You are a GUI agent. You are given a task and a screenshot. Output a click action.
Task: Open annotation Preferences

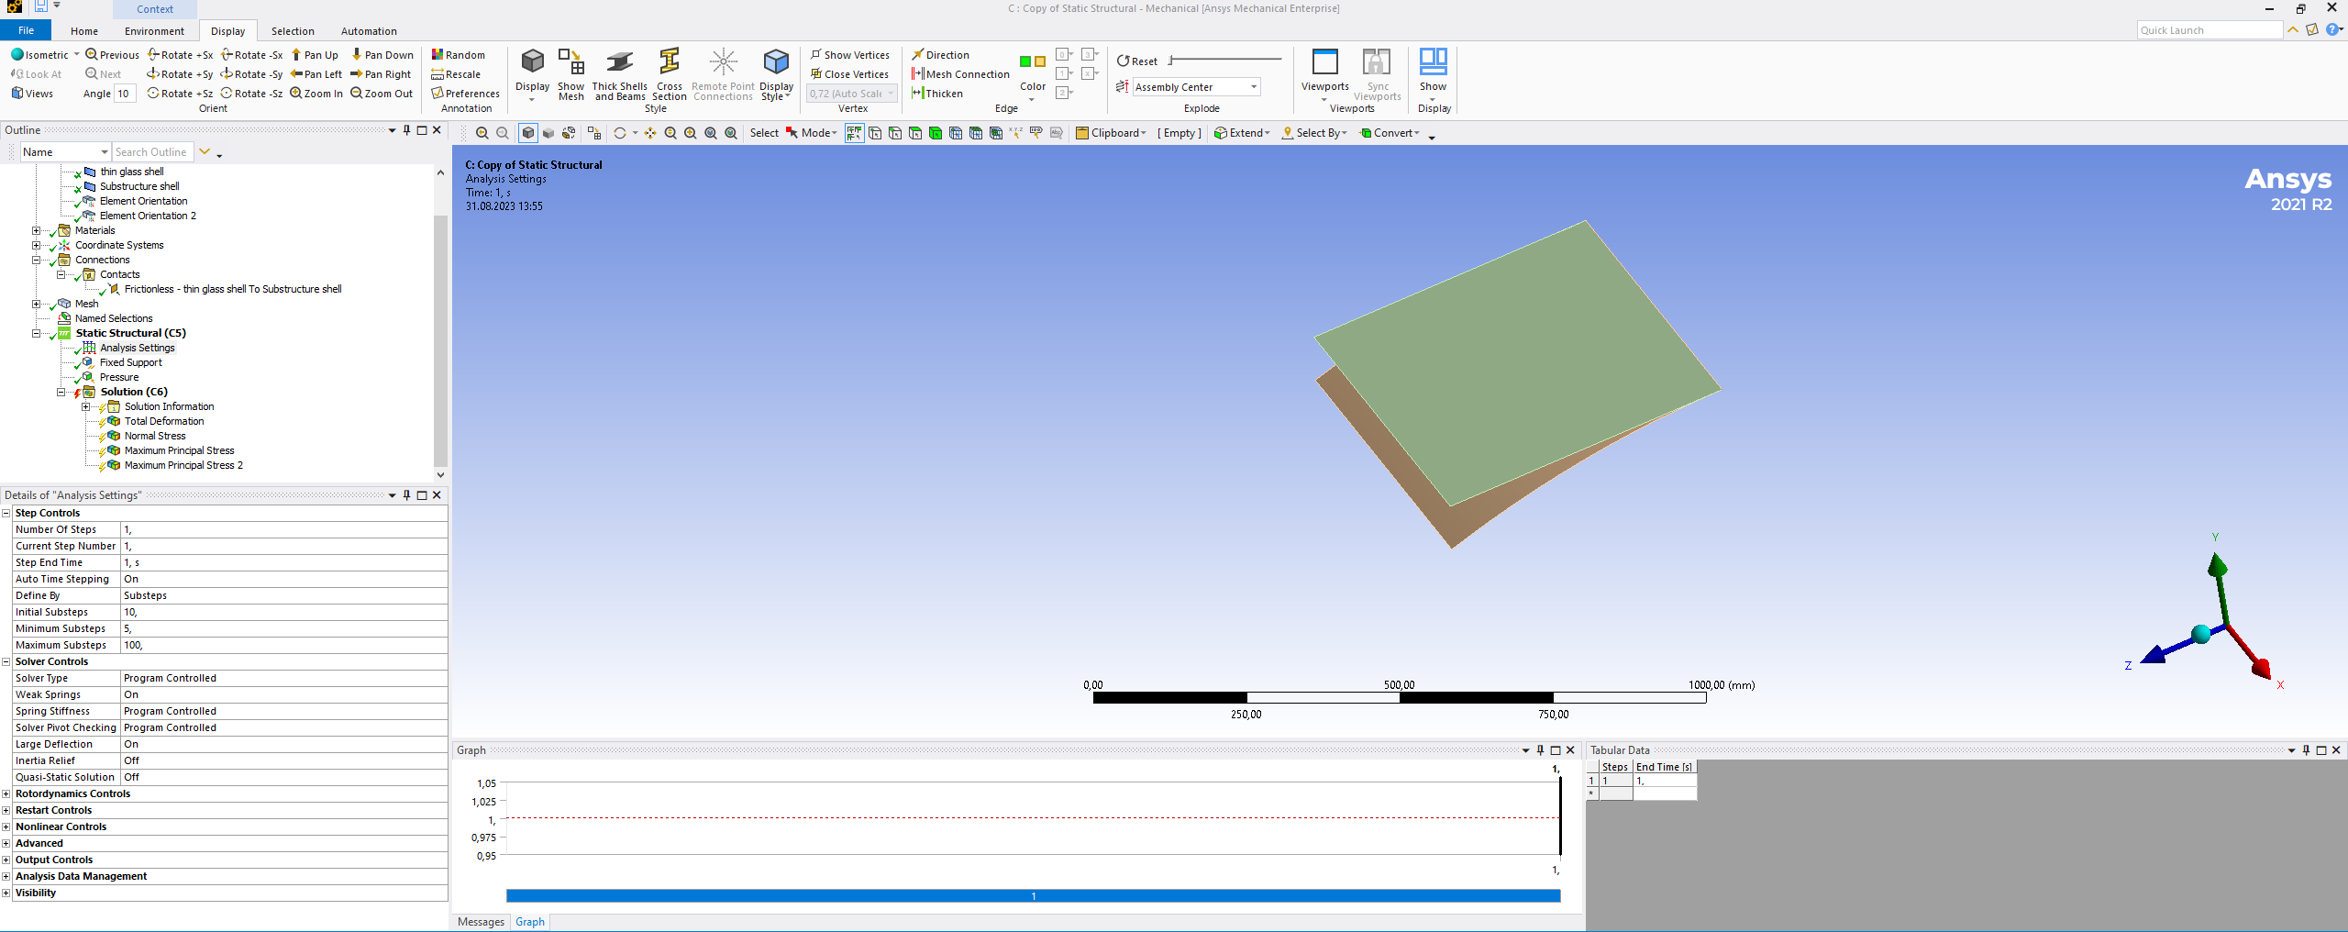(466, 94)
